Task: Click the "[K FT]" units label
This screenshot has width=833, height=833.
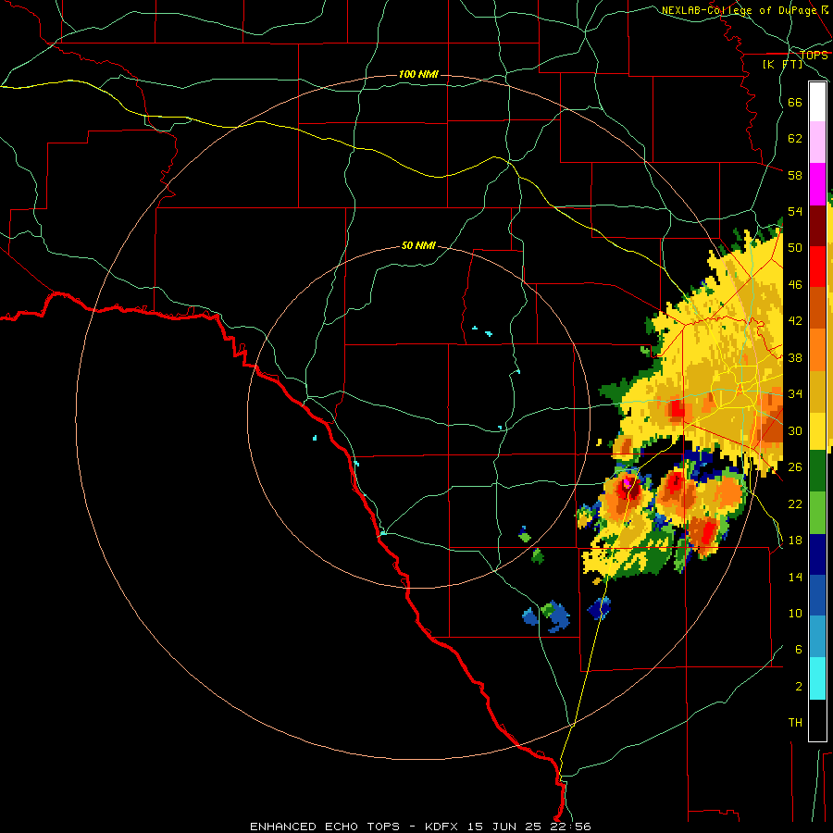Action: 782,64
